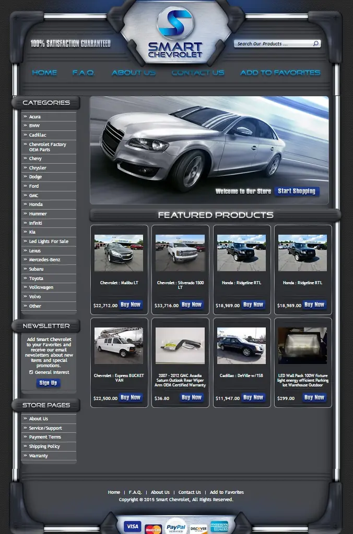353x534 pixels.
Task: Click the arrow icon beside Acura
Action: [x=25, y=116]
